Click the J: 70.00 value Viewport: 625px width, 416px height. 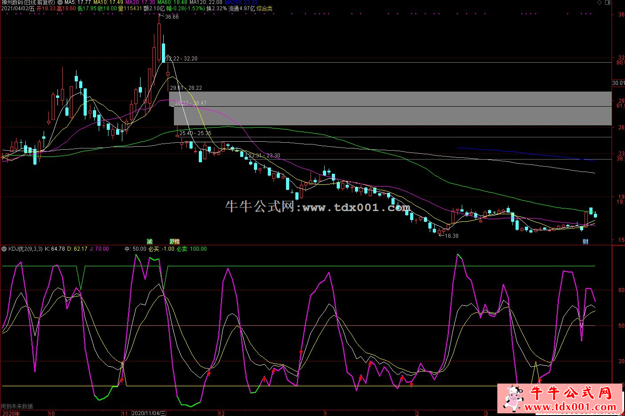point(99,249)
